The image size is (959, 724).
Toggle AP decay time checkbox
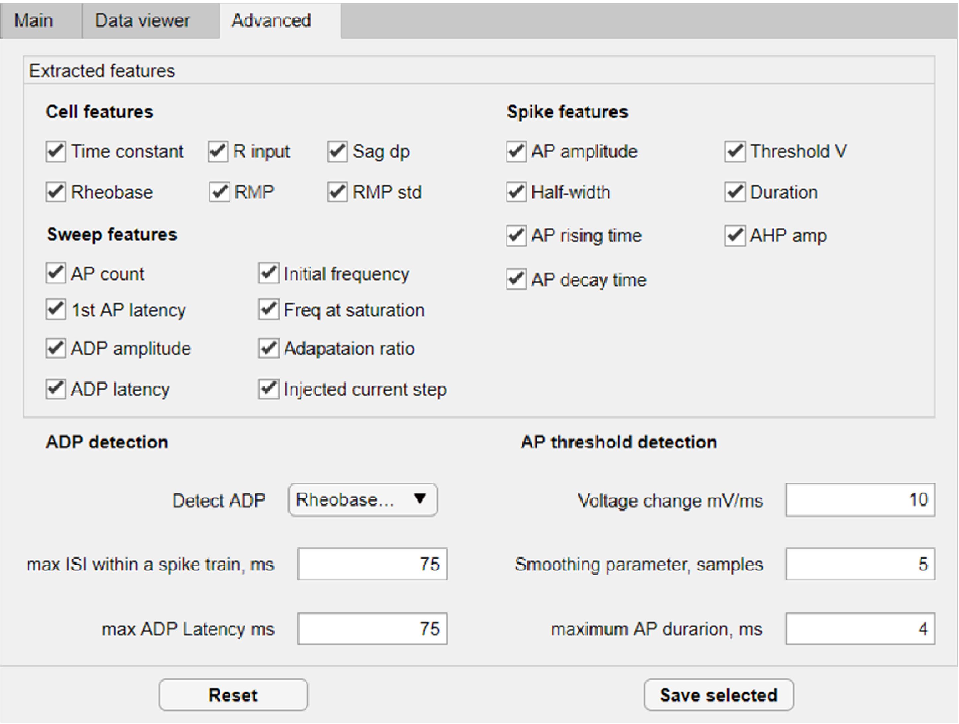pyautogui.click(x=516, y=280)
